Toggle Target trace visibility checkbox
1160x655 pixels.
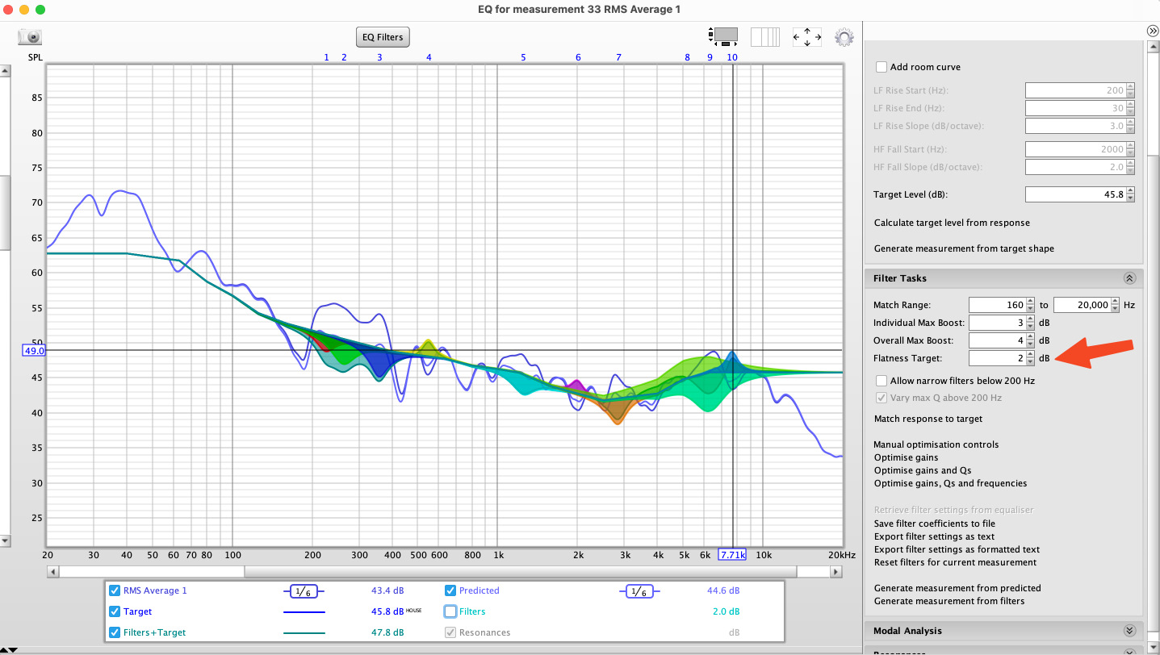coord(115,611)
